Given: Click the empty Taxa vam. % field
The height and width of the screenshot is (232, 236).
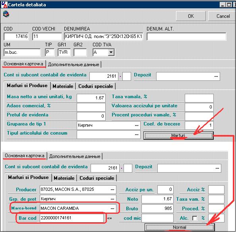Looking at the screenshot, I should [216, 199].
